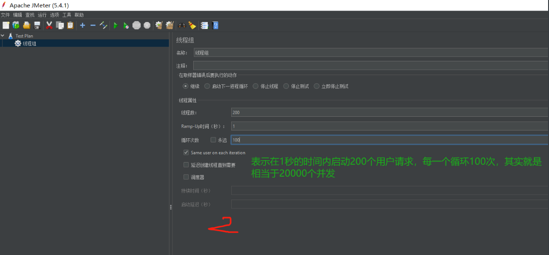Click the Shutdown gray X icon

coord(147,25)
